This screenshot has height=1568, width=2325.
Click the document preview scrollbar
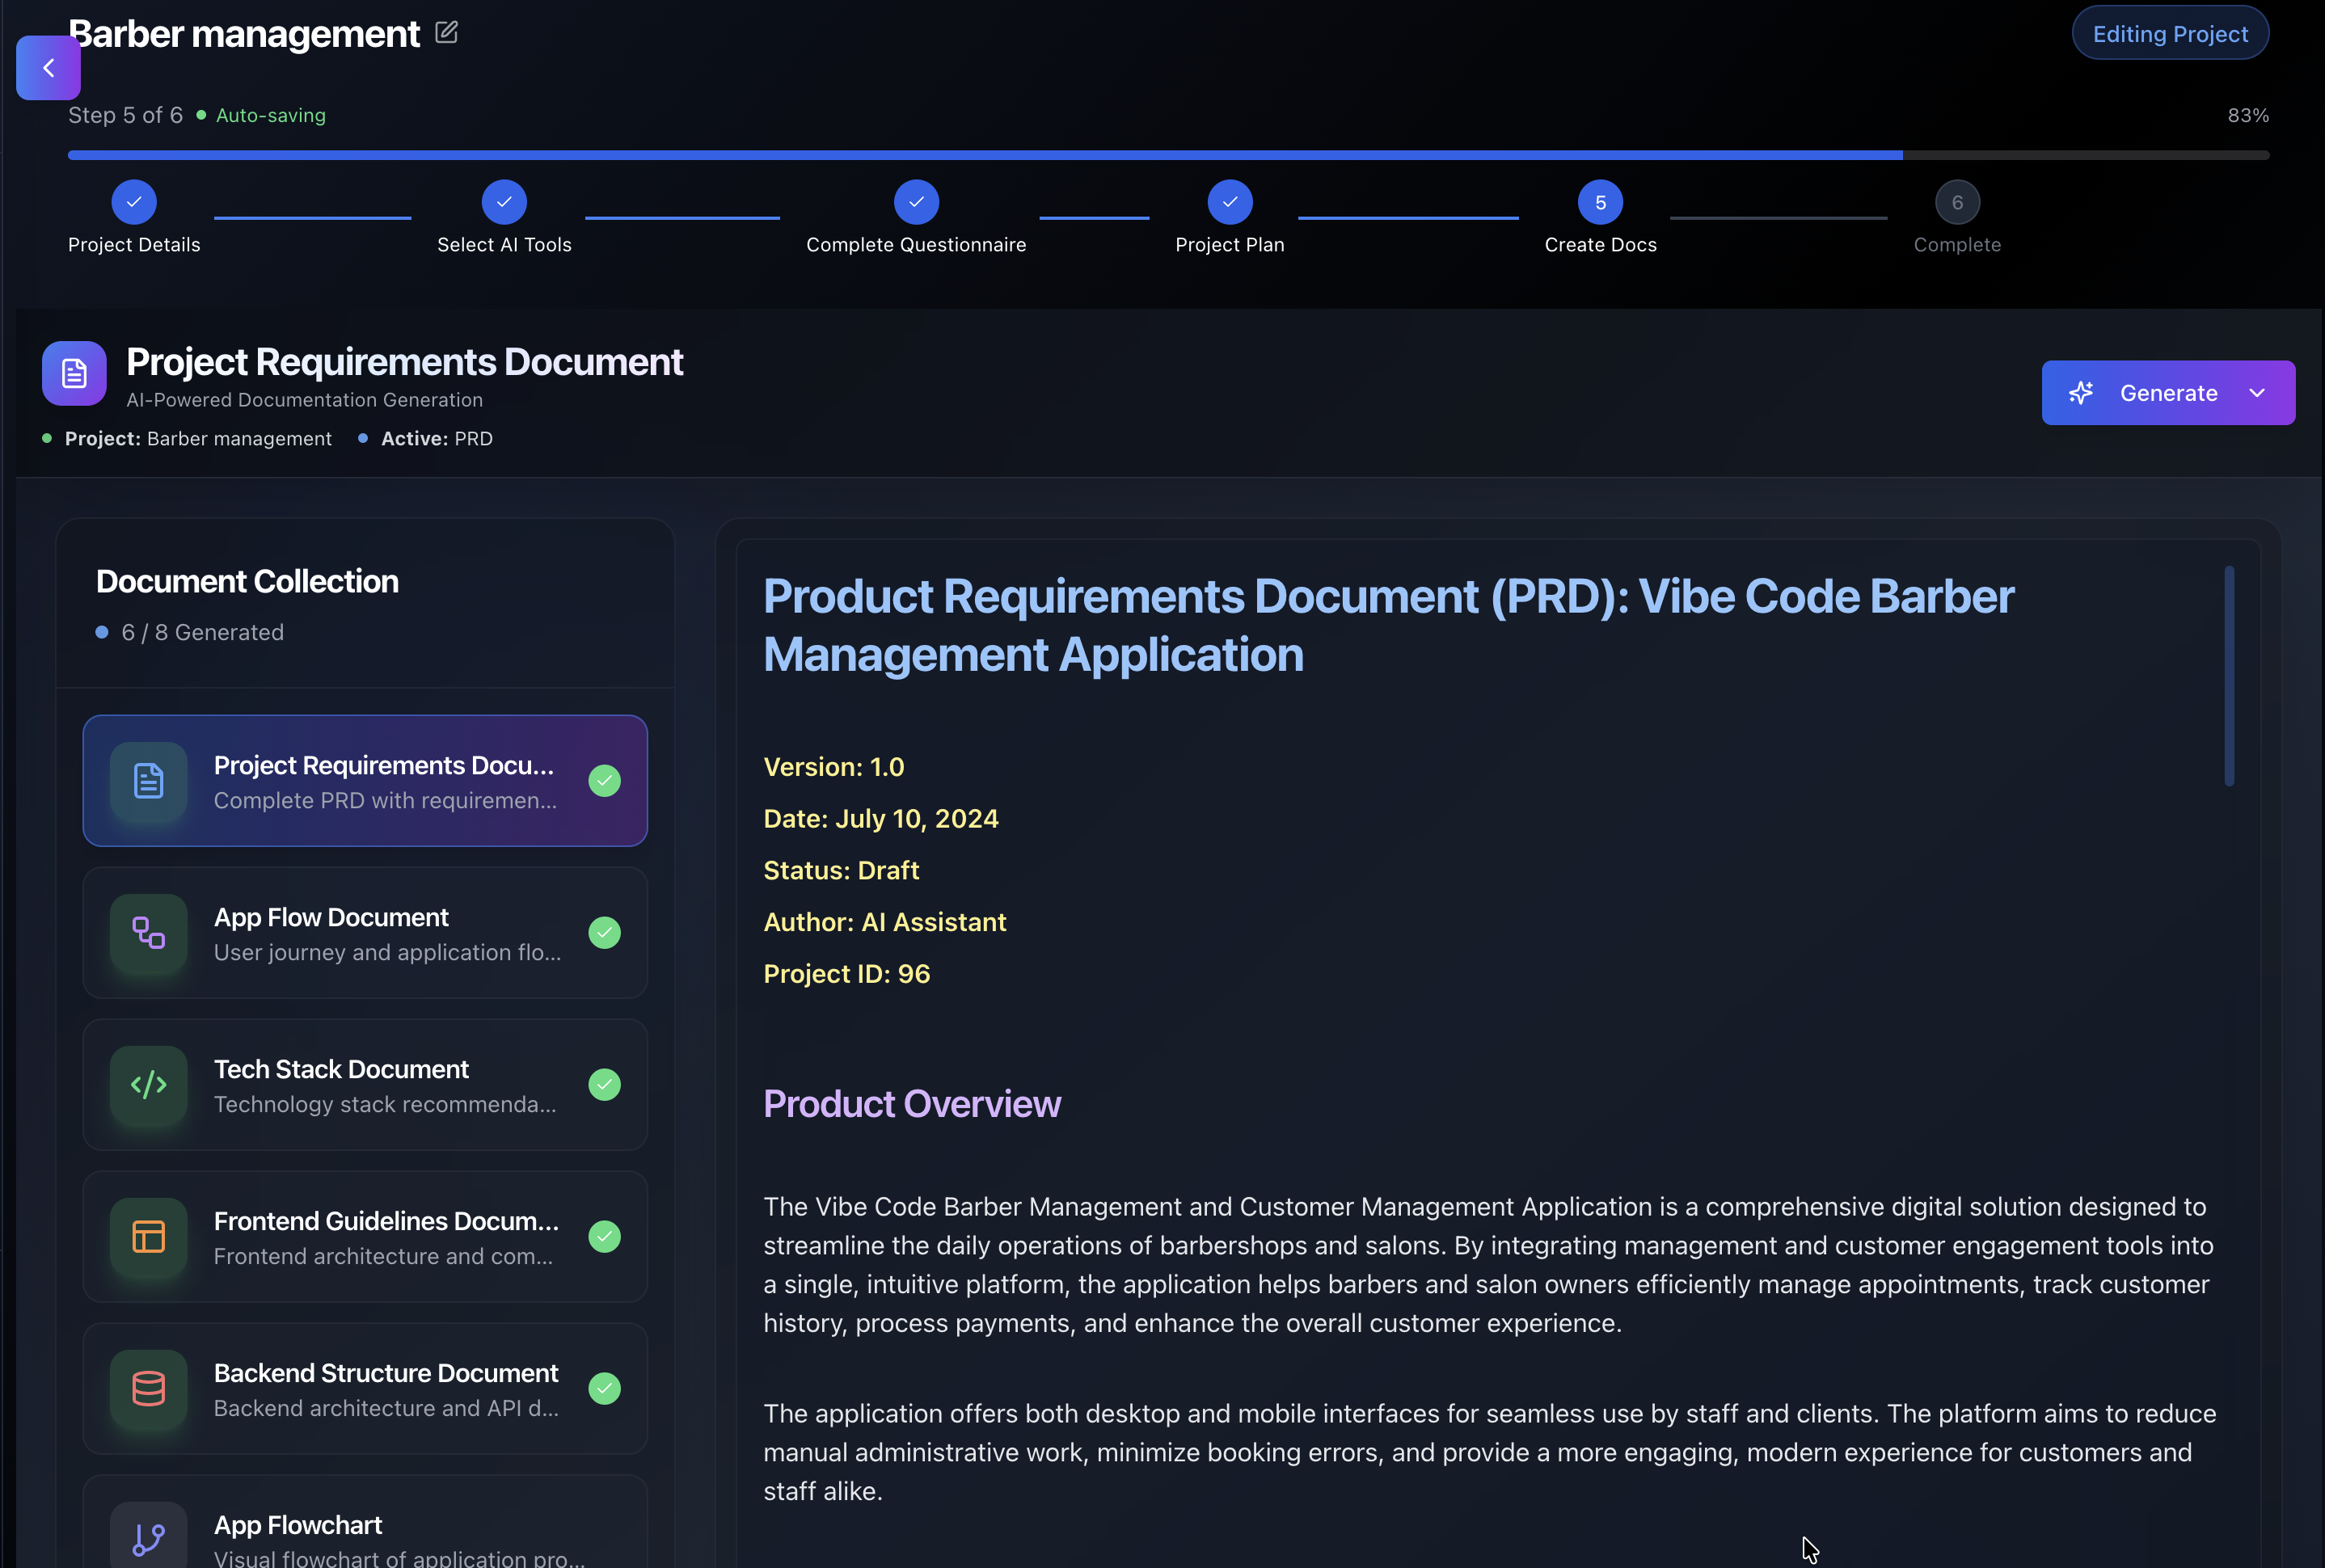2229,676
